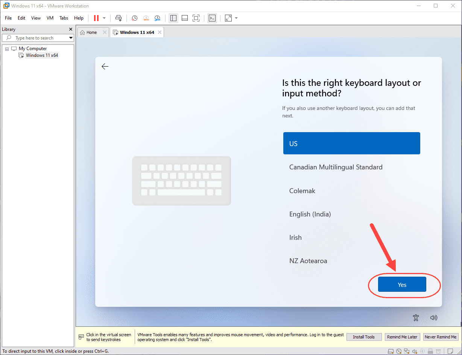Choose the Colemak keyboard layout
This screenshot has width=462, height=355.
351,191
